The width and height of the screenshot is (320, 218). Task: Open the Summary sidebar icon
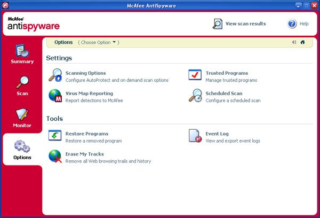coord(22,51)
